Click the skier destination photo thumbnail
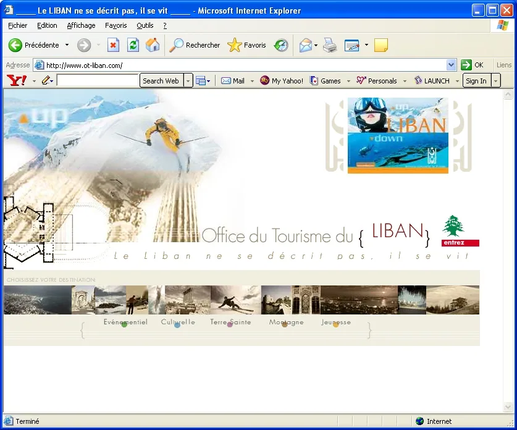 point(235,300)
